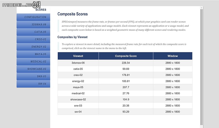Open the 3DSMAX-06 viewset page

coord(33,25)
